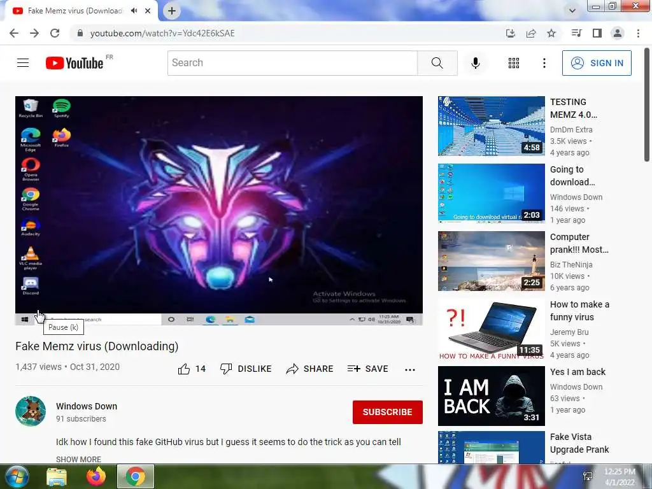Open the Chrome three-dot menu
This screenshot has width=652, height=489.
tap(638, 33)
